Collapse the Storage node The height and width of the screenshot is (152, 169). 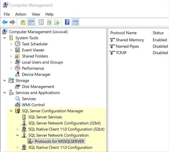pyautogui.click(x=5, y=81)
